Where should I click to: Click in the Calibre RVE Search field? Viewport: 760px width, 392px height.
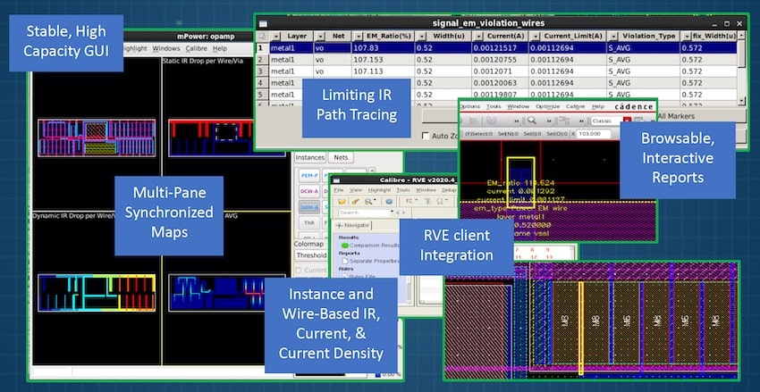click(x=364, y=213)
